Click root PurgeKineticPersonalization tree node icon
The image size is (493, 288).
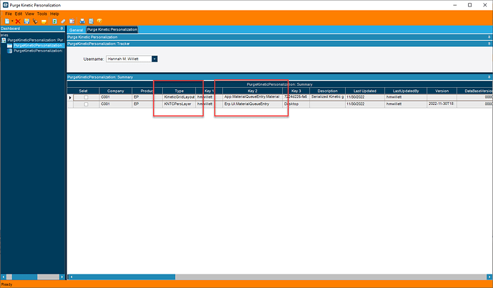point(4,40)
